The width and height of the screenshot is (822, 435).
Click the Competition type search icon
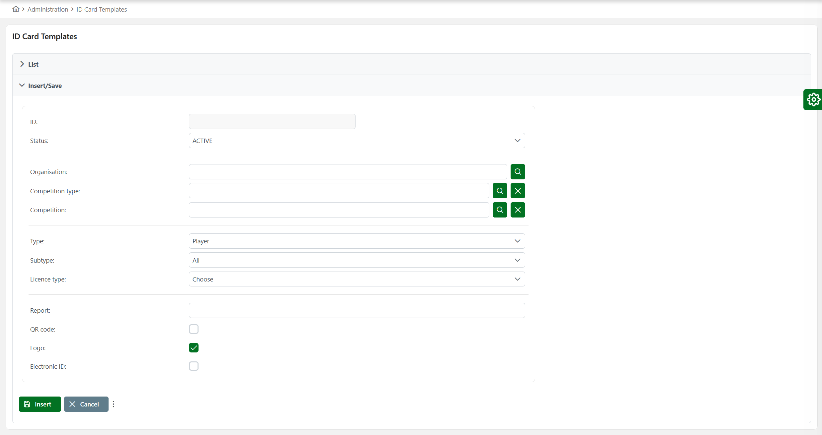(500, 191)
